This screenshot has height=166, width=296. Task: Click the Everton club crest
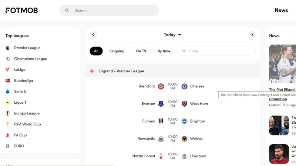pyautogui.click(x=161, y=104)
